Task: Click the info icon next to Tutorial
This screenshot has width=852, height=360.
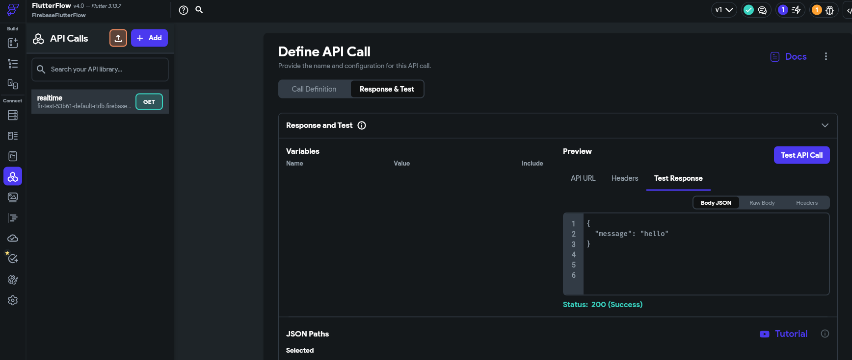Action: coord(825,334)
